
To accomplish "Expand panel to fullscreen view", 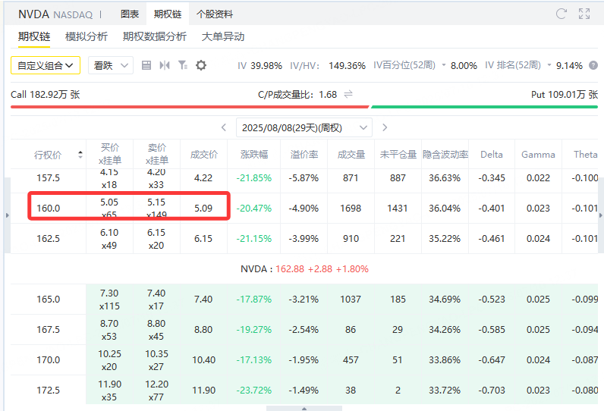I will click(584, 14).
